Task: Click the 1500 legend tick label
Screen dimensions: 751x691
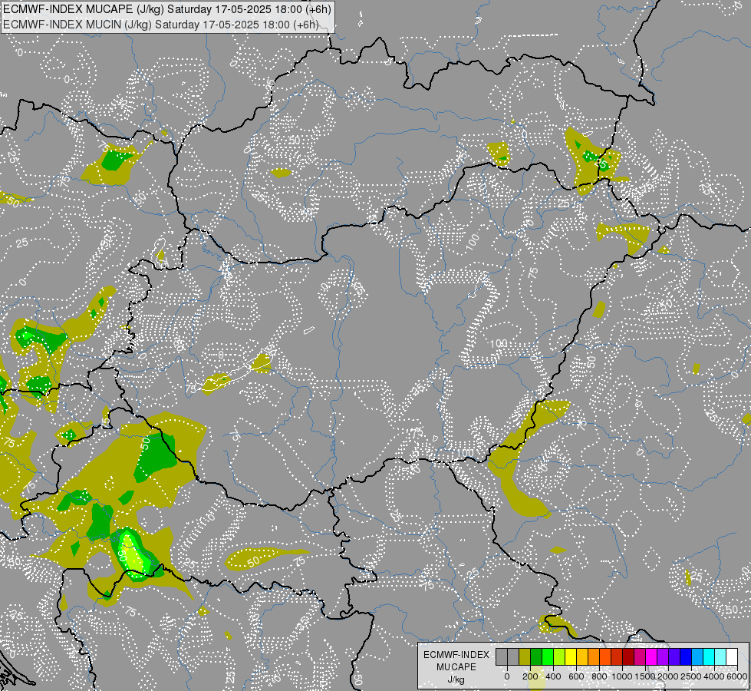Action: pos(645,676)
